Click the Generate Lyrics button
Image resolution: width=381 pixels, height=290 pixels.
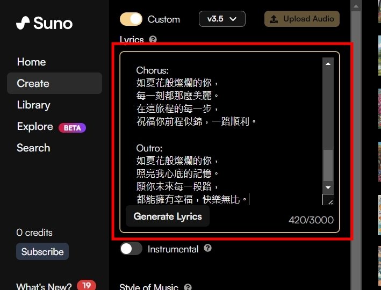point(168,216)
